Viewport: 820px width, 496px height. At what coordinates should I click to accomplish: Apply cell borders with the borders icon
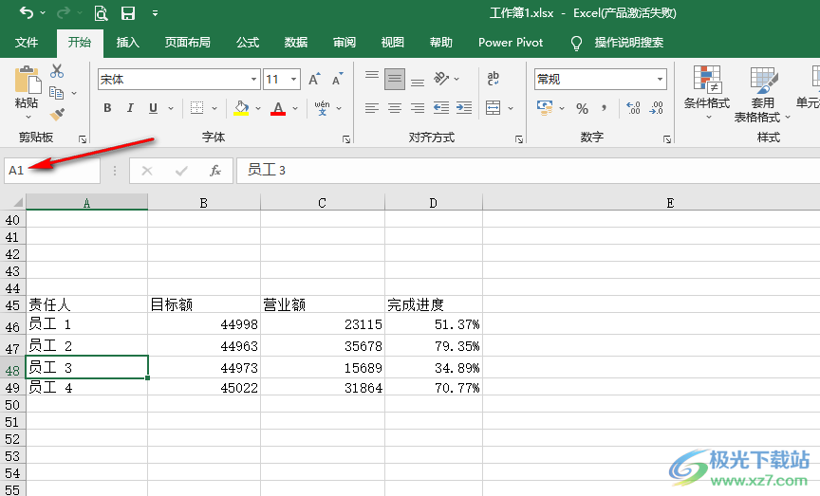pyautogui.click(x=197, y=108)
